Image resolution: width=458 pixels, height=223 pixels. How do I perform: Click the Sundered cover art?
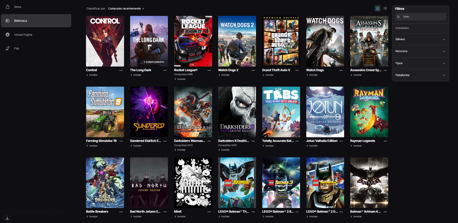149,112
